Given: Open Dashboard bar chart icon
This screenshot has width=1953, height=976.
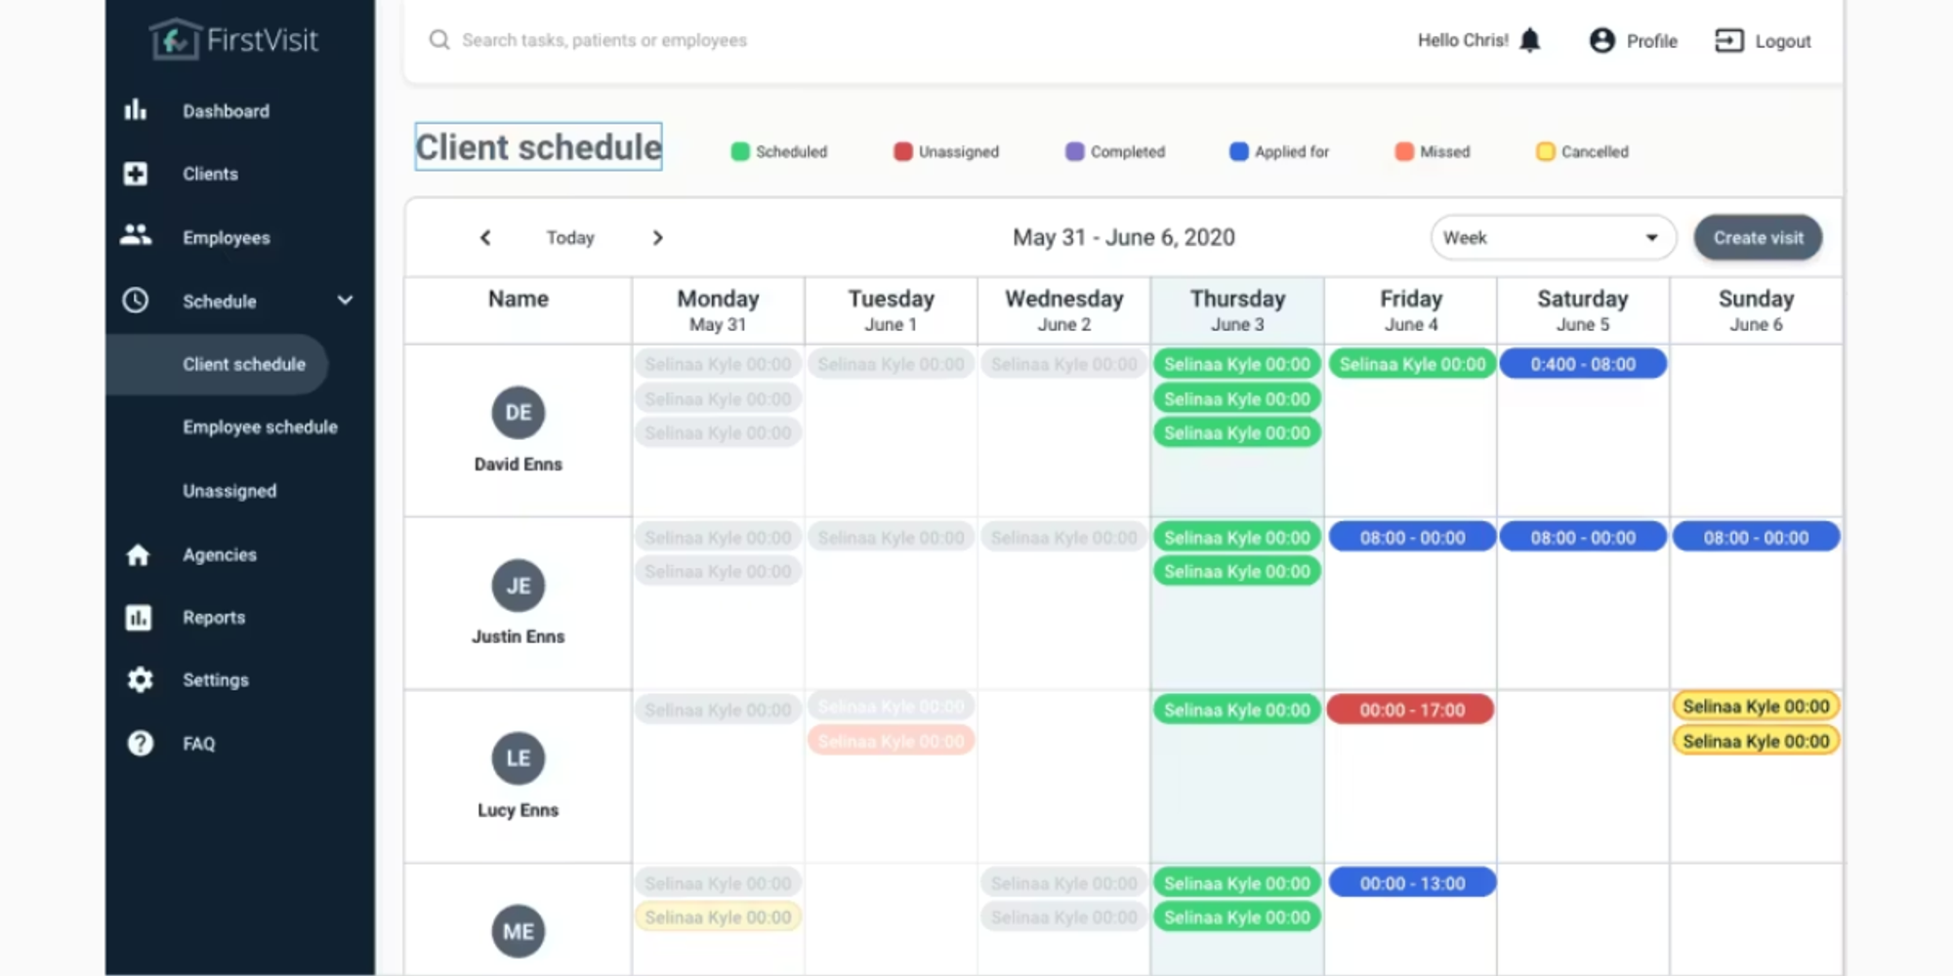Looking at the screenshot, I should tap(136, 110).
